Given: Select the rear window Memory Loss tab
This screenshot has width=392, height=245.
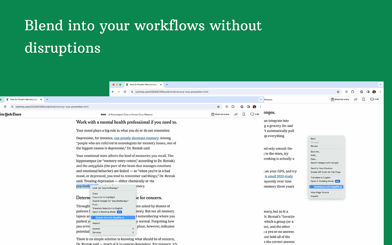Looking at the screenshot, I should tap(144, 85).
